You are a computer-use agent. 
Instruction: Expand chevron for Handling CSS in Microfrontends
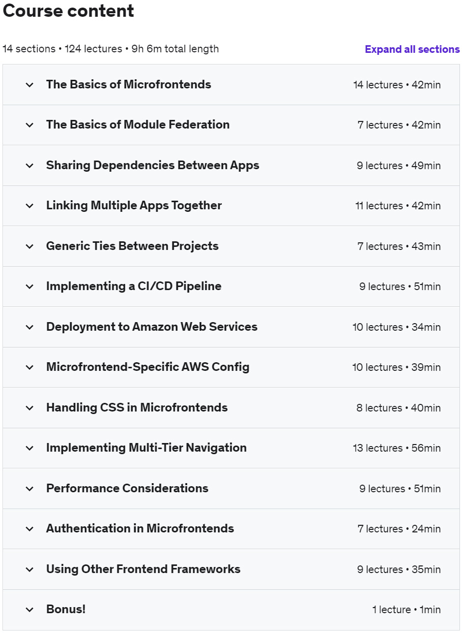click(x=29, y=408)
